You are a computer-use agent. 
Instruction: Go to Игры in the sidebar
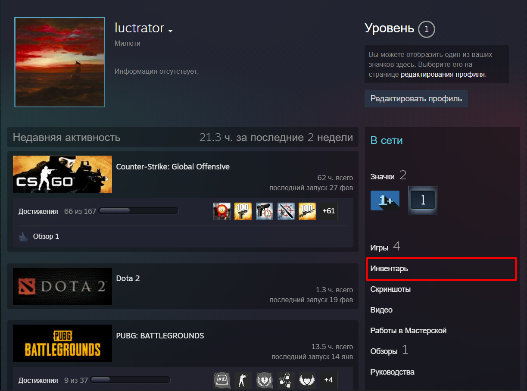pos(379,248)
